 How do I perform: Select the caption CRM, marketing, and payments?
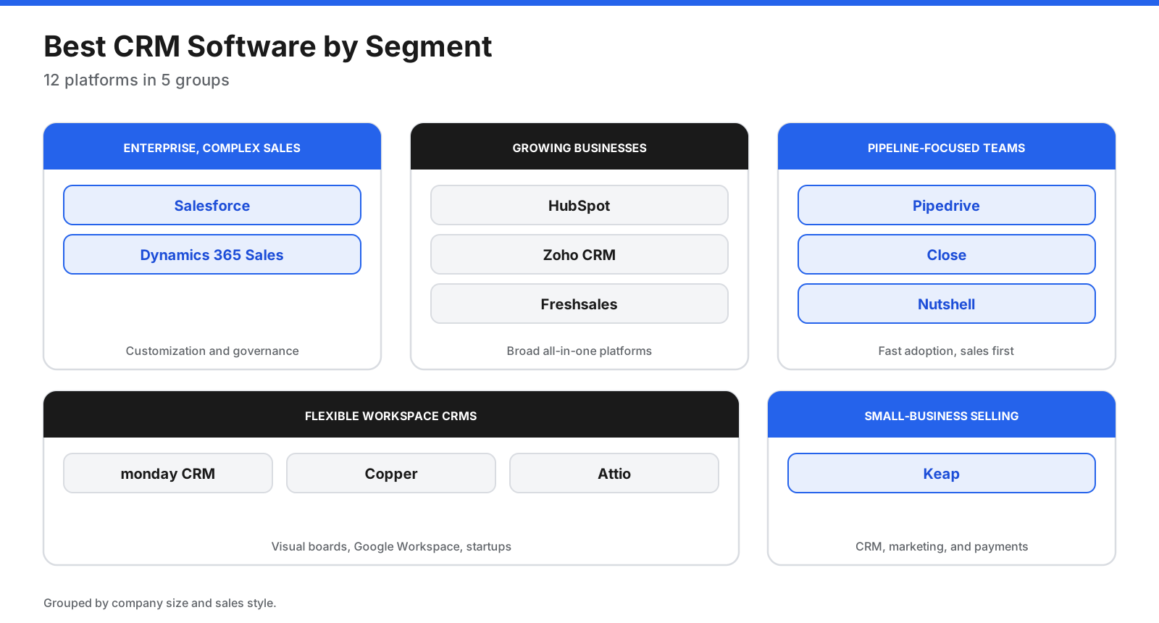point(942,546)
